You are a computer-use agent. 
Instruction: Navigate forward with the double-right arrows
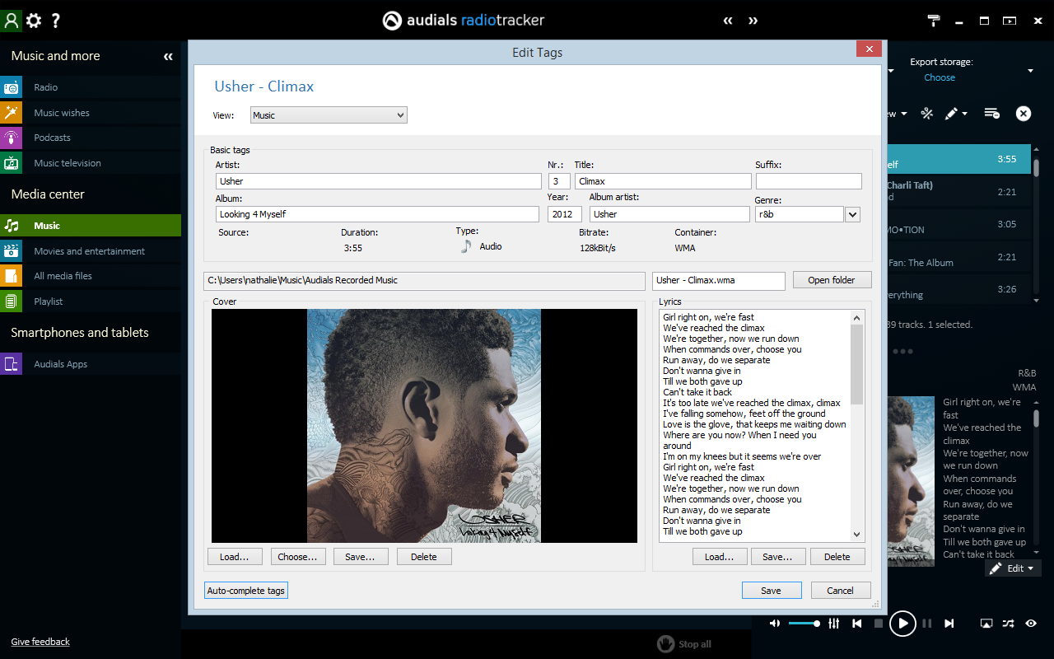click(753, 21)
